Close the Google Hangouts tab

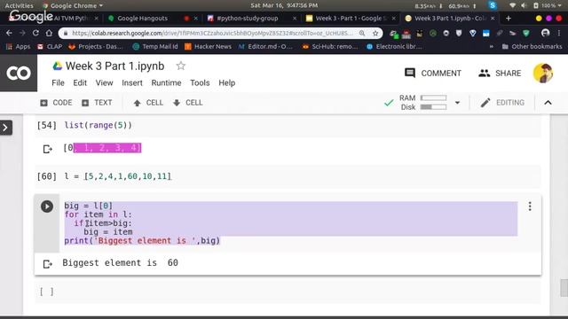coord(196,18)
